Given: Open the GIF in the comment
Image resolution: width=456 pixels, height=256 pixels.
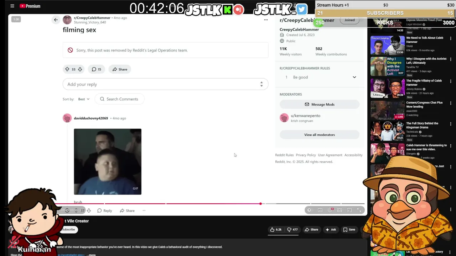Looking at the screenshot, I should (108, 162).
